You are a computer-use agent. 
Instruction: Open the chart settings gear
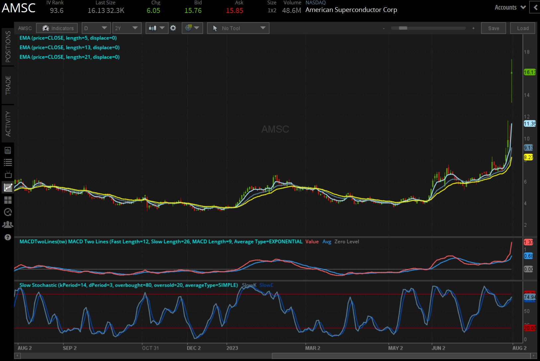click(x=173, y=28)
